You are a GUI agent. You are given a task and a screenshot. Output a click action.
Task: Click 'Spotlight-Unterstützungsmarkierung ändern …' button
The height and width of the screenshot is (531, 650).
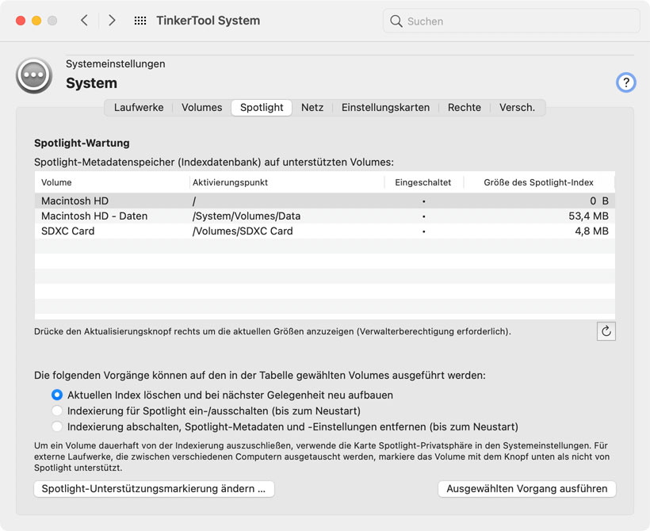point(154,489)
